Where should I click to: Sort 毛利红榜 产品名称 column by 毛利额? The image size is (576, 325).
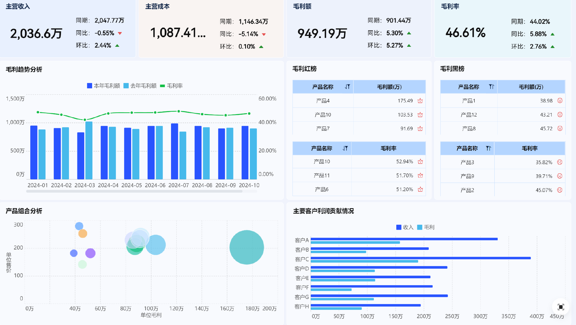coord(347,87)
